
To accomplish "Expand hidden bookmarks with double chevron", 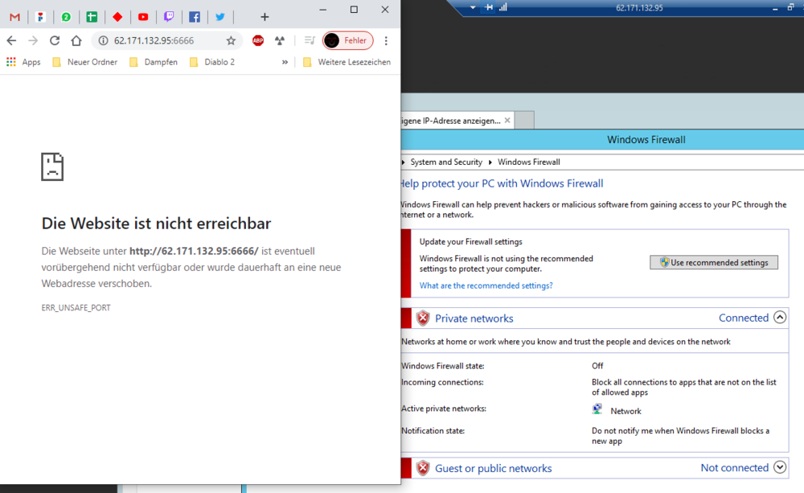I will pos(285,62).
